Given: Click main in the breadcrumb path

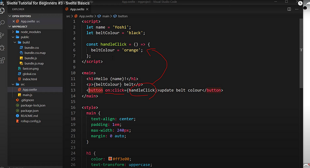Looking at the screenshot, I should pyautogui.click(x=106, y=16).
